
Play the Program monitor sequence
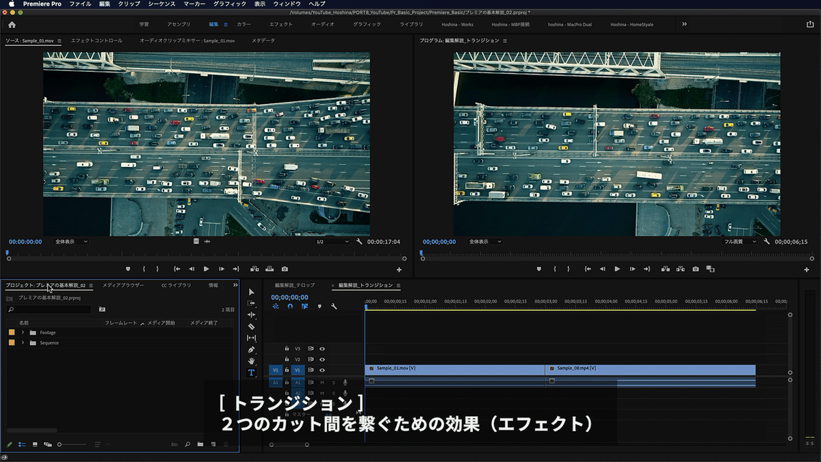click(617, 269)
